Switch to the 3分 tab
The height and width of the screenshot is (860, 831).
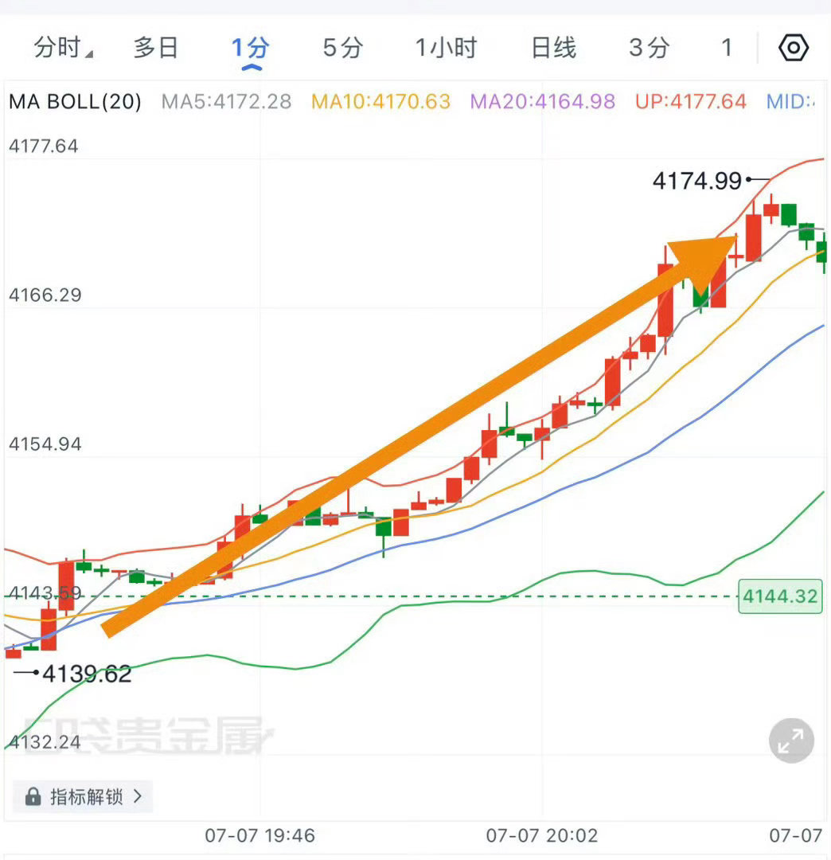649,48
